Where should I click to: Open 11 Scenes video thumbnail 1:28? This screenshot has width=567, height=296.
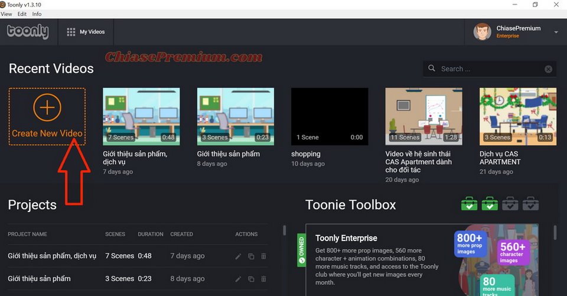[x=424, y=116]
